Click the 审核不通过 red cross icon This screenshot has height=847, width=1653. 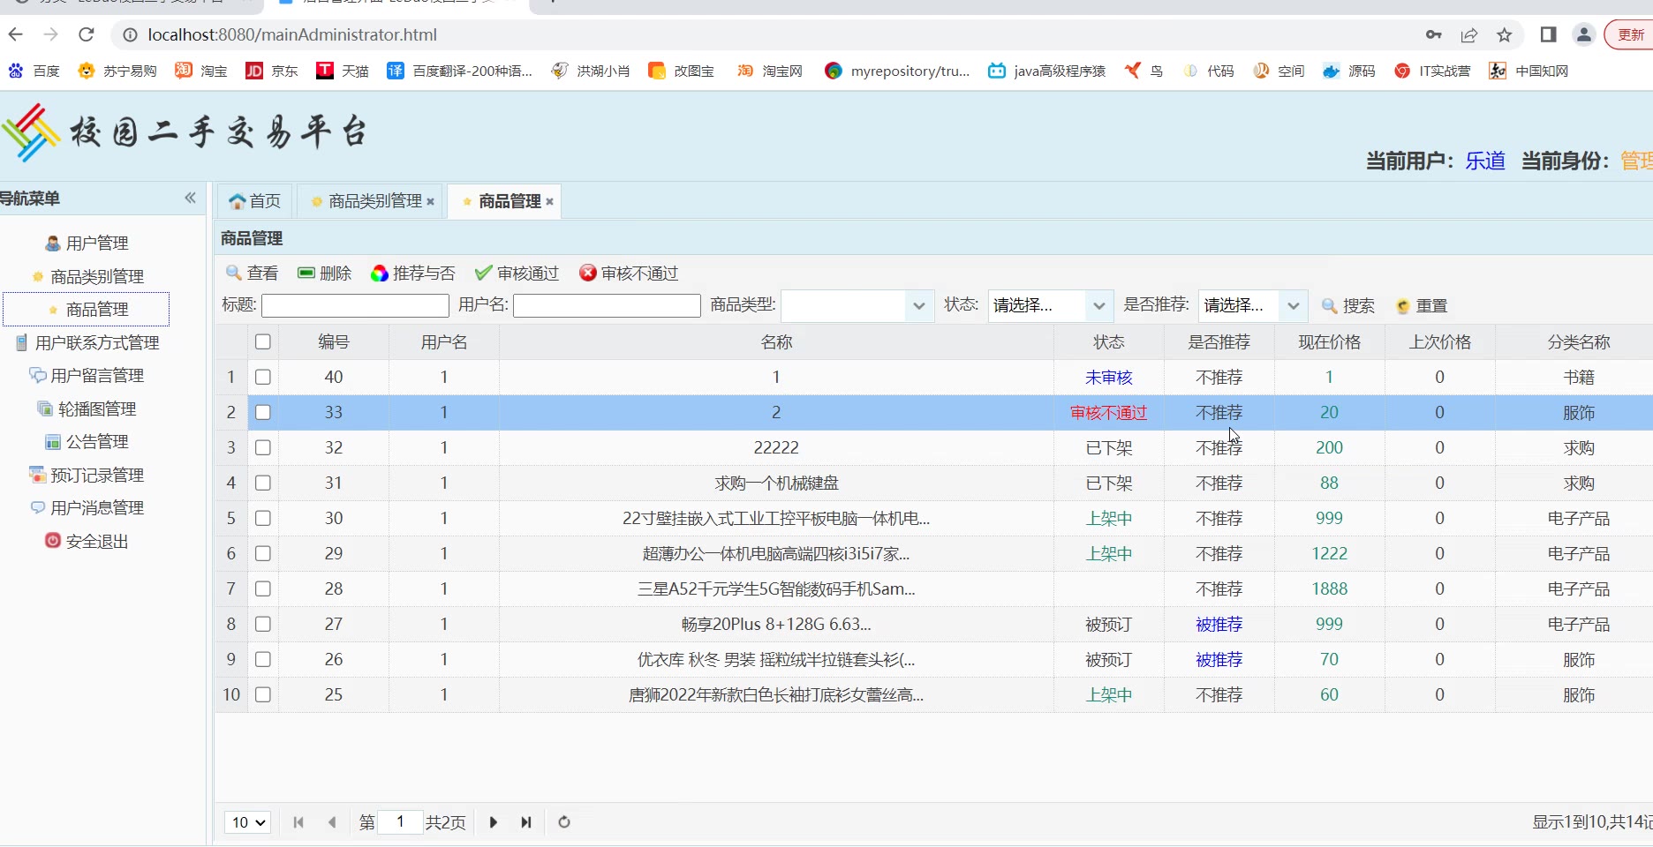click(587, 274)
